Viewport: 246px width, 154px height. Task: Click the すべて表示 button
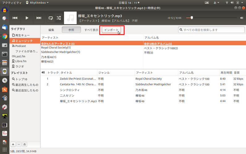click(x=91, y=30)
